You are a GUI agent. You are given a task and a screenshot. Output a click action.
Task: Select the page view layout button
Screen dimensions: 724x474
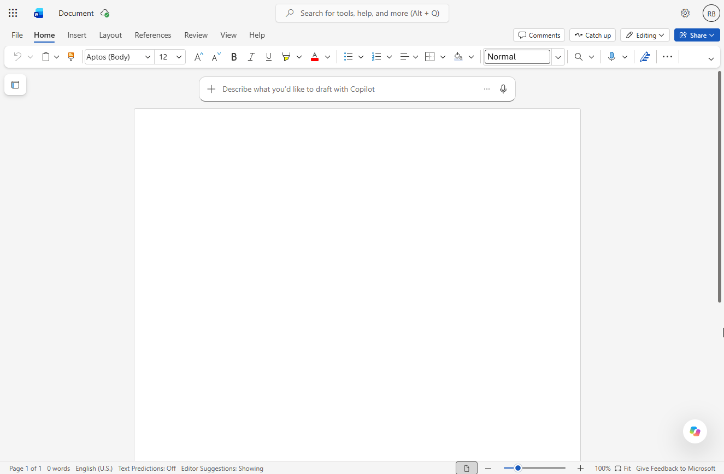click(467, 468)
